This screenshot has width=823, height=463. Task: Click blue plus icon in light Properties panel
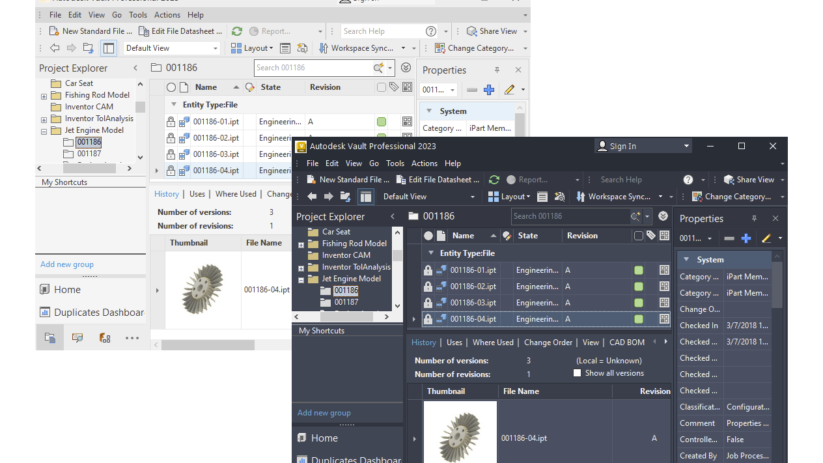pyautogui.click(x=489, y=90)
